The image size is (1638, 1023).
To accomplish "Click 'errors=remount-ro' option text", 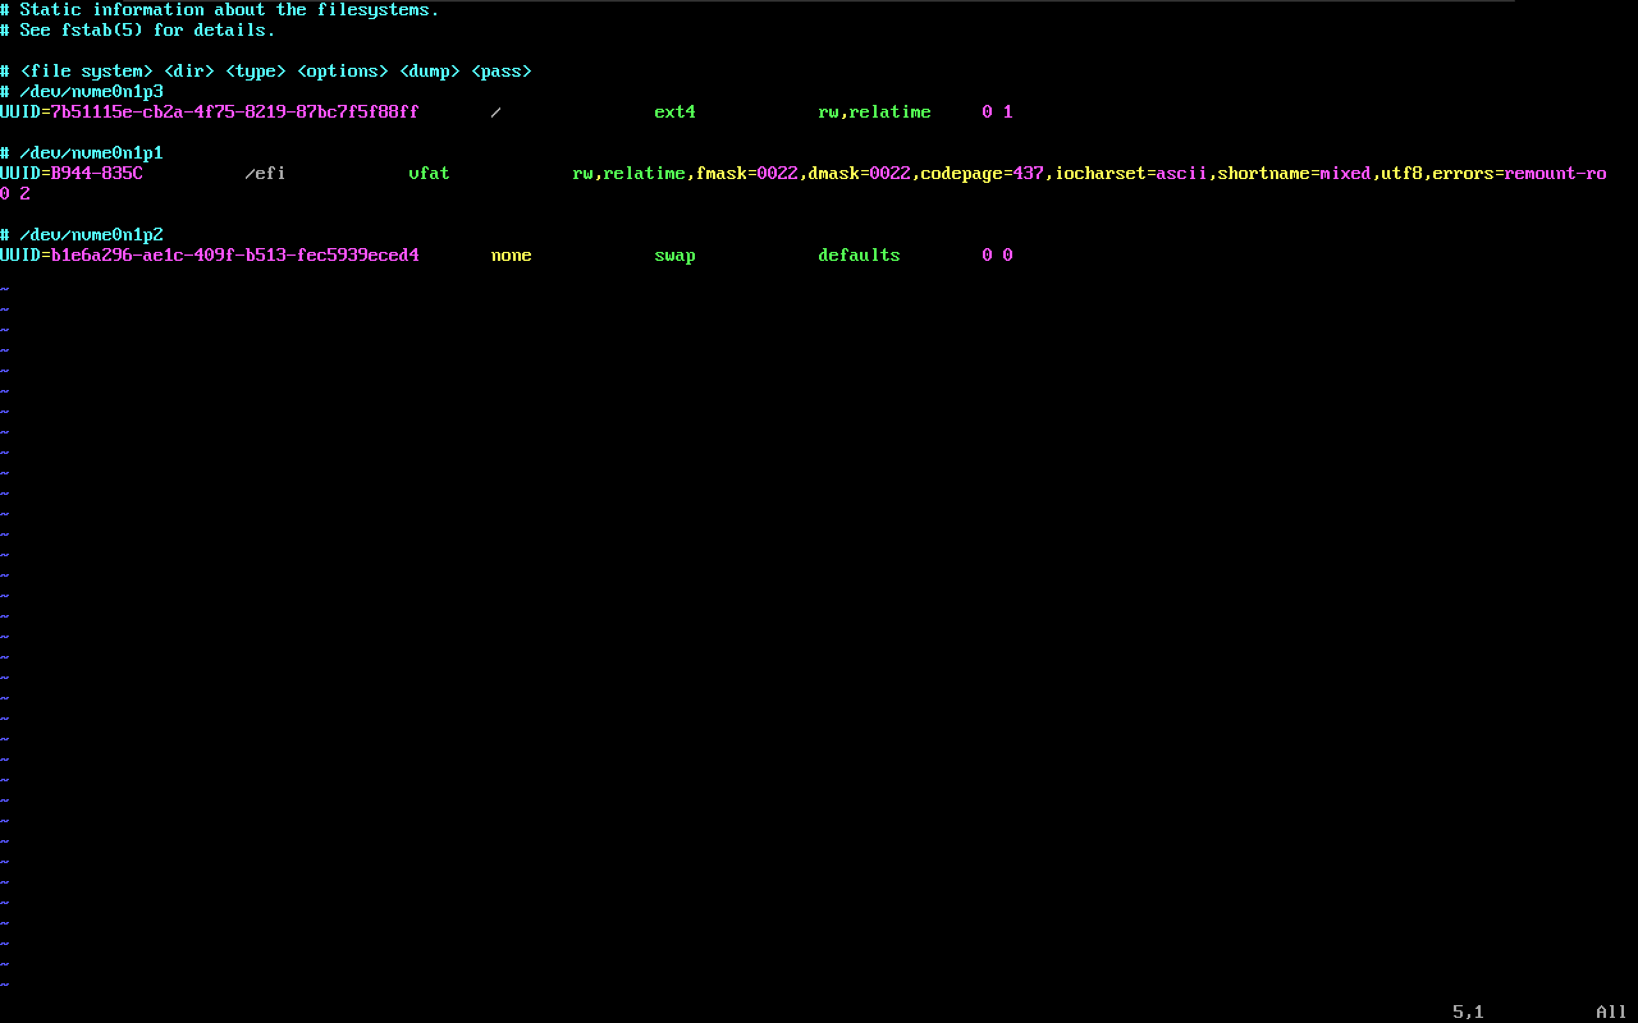I will (1518, 174).
